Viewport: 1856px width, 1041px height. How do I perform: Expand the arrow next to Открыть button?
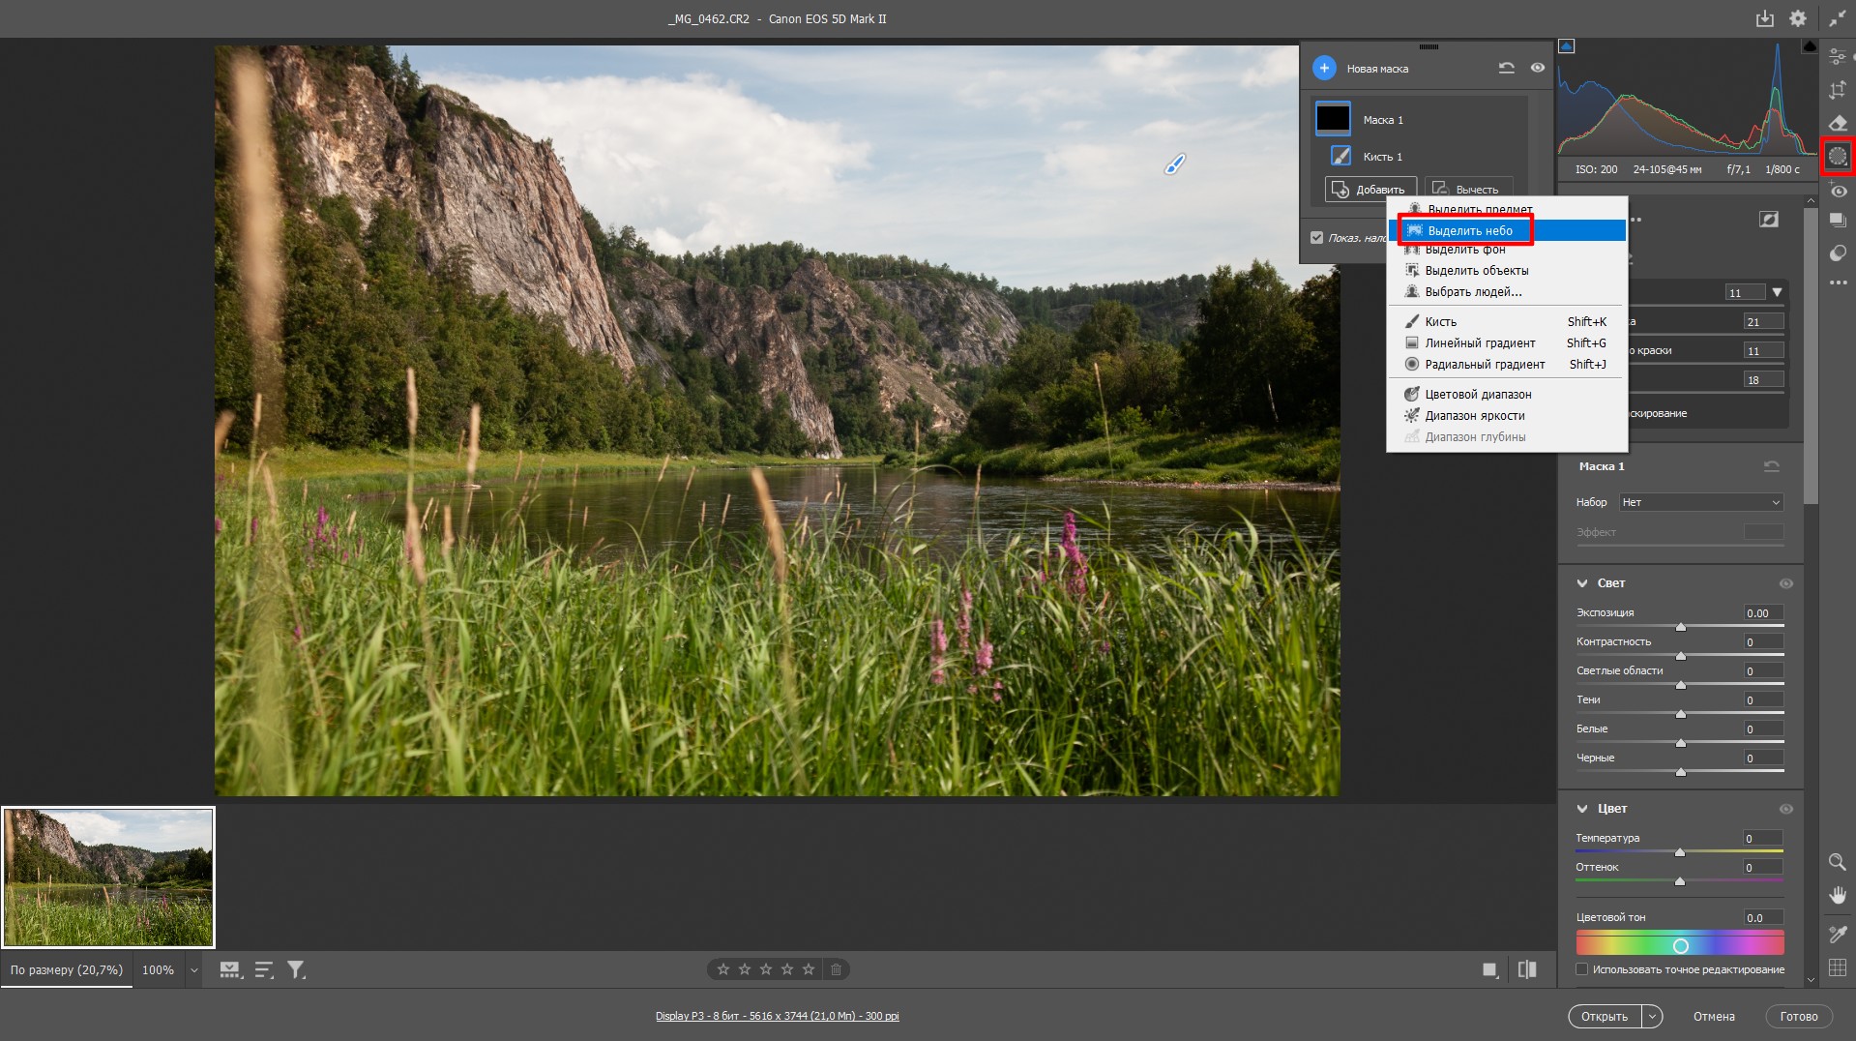(x=1653, y=1016)
